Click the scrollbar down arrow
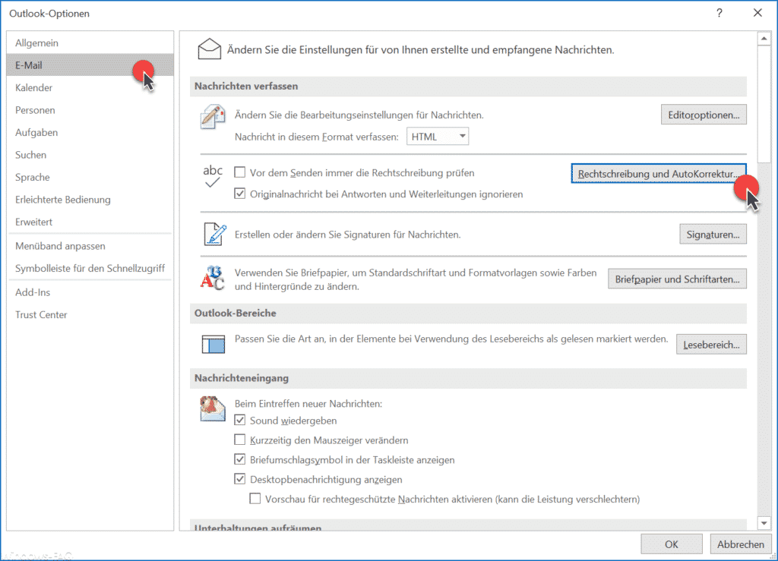The width and height of the screenshot is (778, 561). click(x=764, y=523)
